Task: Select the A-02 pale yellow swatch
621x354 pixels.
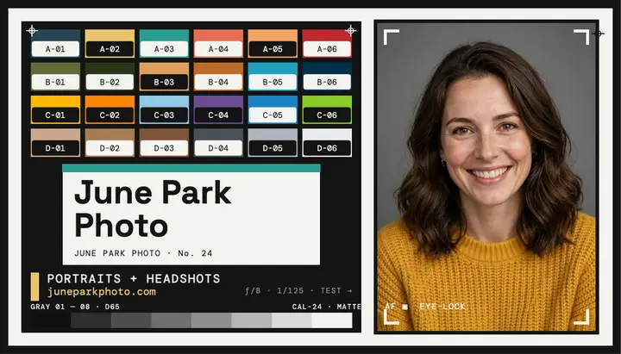Action: tap(110, 43)
